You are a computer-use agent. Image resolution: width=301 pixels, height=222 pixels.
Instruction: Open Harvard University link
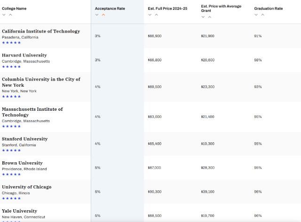click(x=25, y=55)
